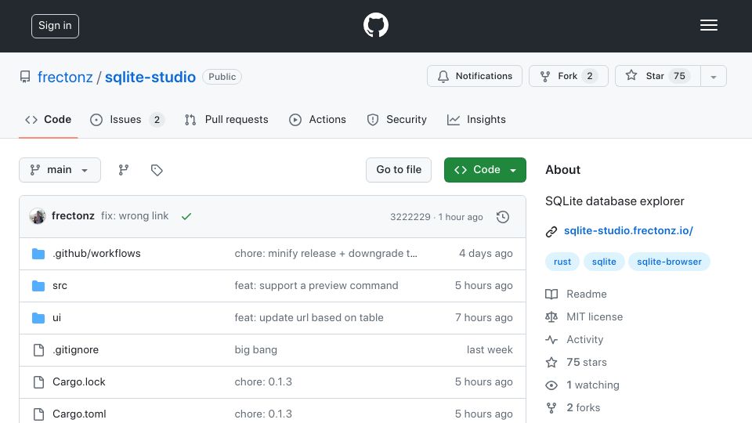View branches via the branch icon
752x423 pixels.
click(124, 170)
